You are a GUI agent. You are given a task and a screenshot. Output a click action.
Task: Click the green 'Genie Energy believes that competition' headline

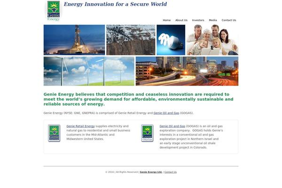(x=139, y=99)
